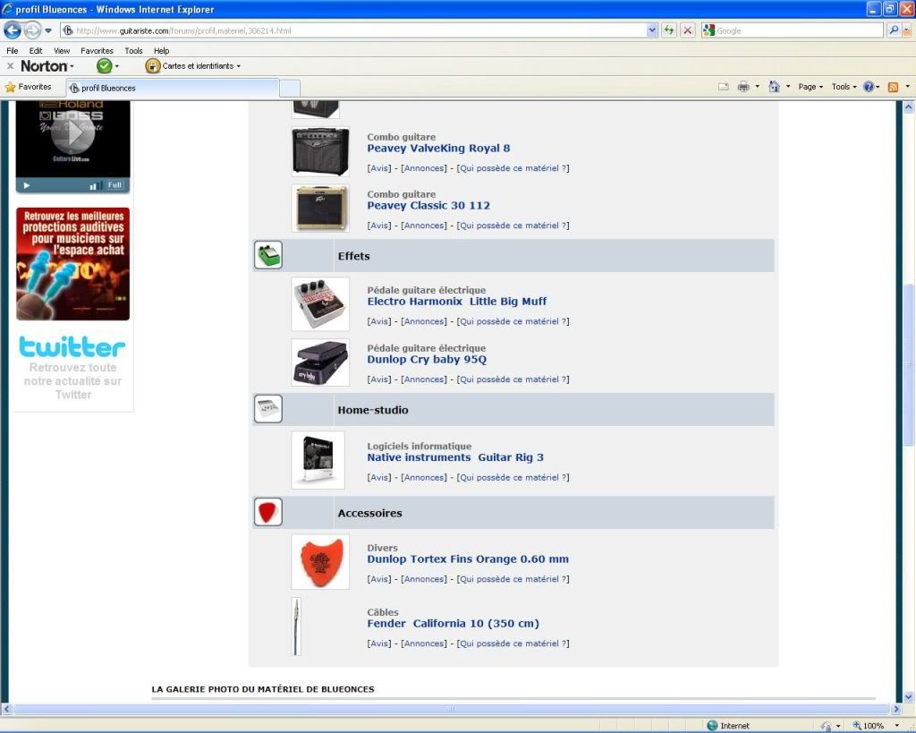This screenshot has width=916, height=733.
Task: Click the Print toolbar icon
Action: tap(742, 87)
